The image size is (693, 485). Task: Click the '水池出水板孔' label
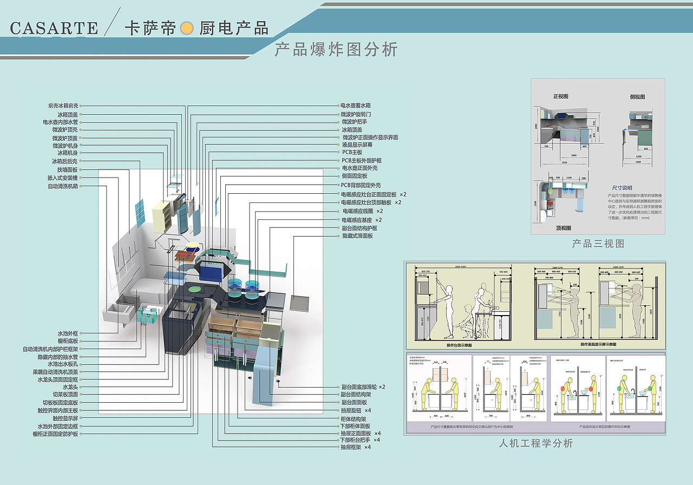pos(63,364)
